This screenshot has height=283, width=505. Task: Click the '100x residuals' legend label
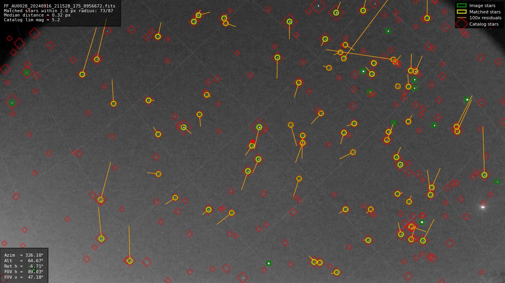(485, 18)
